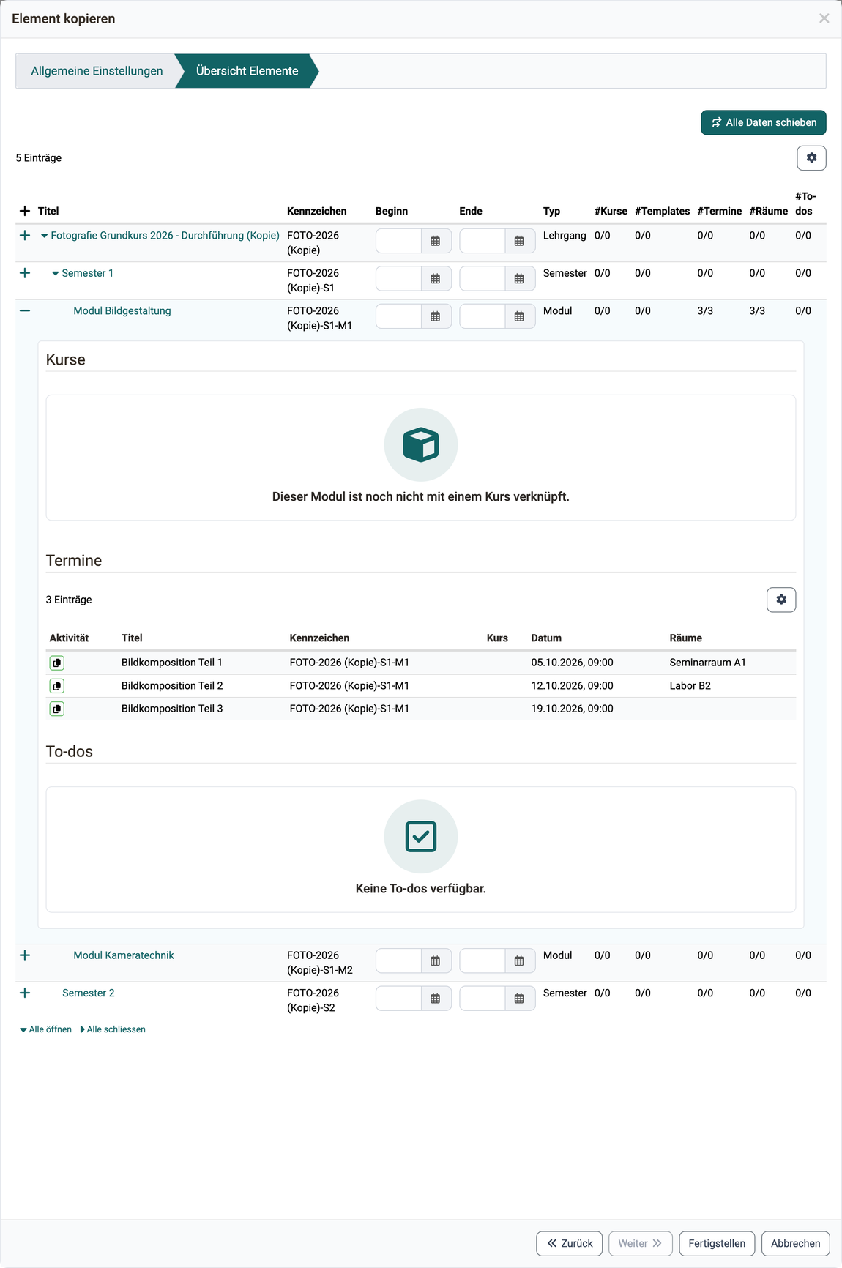Open Fotografie Grundkurs 2026 title link
This screenshot has width=842, height=1268.
(x=165, y=235)
